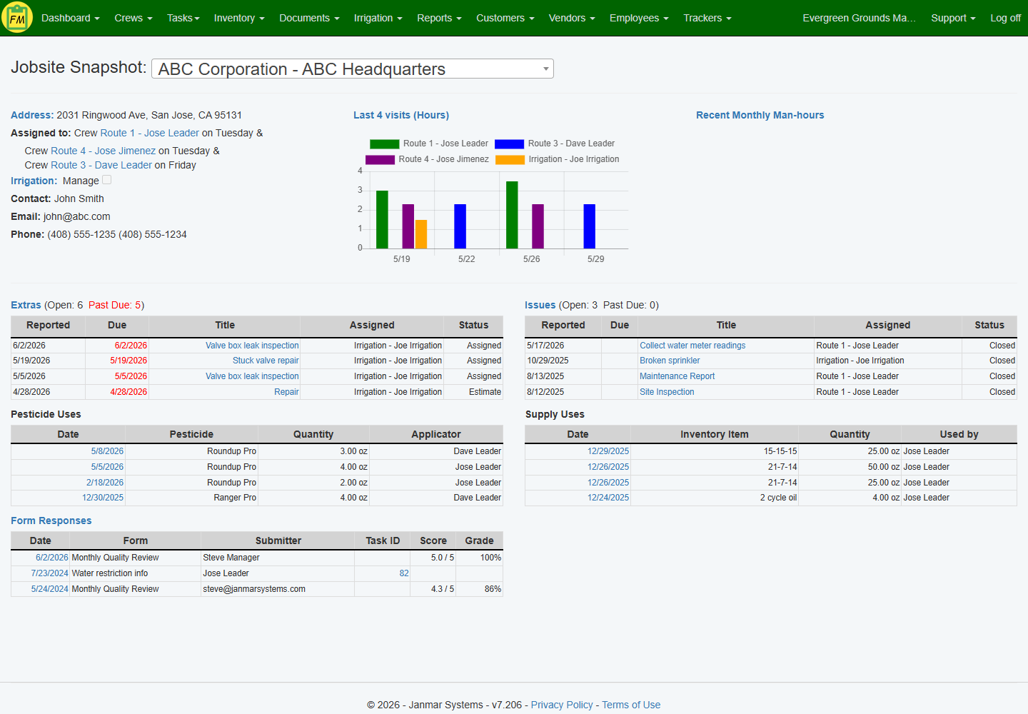Click the Irrigation: label link
Image resolution: width=1028 pixels, height=714 pixels.
[x=34, y=181]
